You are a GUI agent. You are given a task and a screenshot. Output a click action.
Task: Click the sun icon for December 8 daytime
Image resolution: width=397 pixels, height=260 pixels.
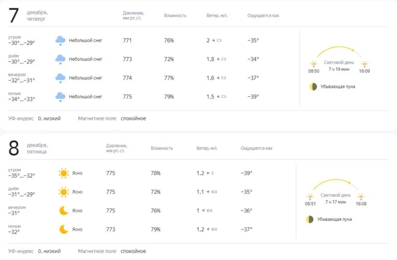tap(64, 192)
